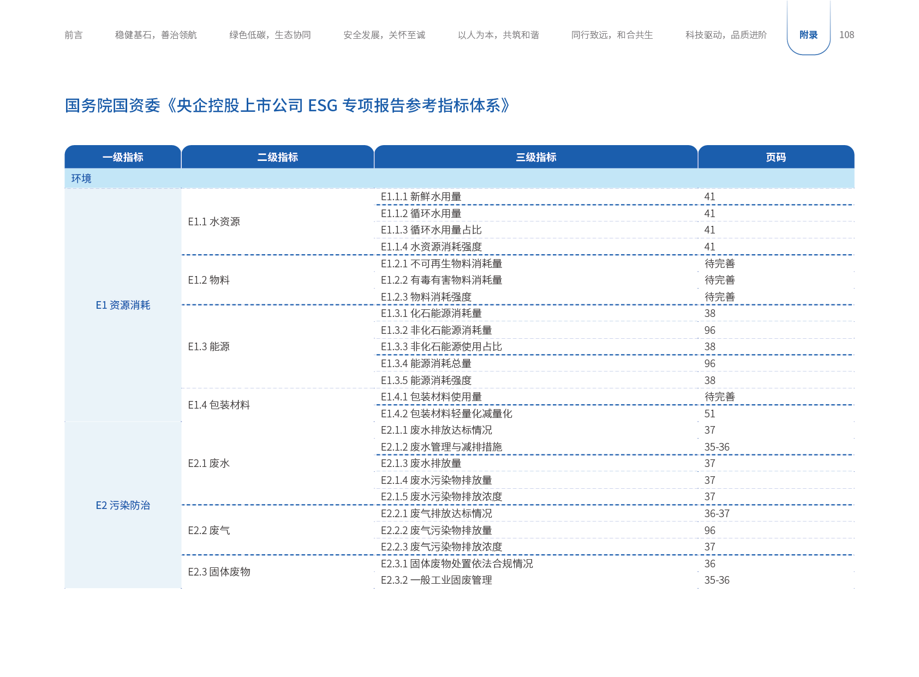The height and width of the screenshot is (677, 919).
Task: Jump to 同行致远，和合共生 section
Action: click(612, 35)
